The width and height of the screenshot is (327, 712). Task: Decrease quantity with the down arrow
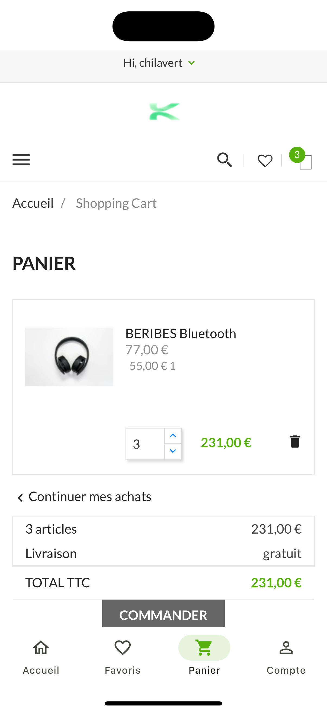pyautogui.click(x=172, y=451)
